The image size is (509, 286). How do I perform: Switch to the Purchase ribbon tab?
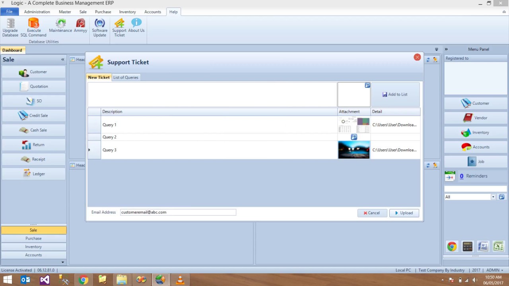click(x=103, y=12)
